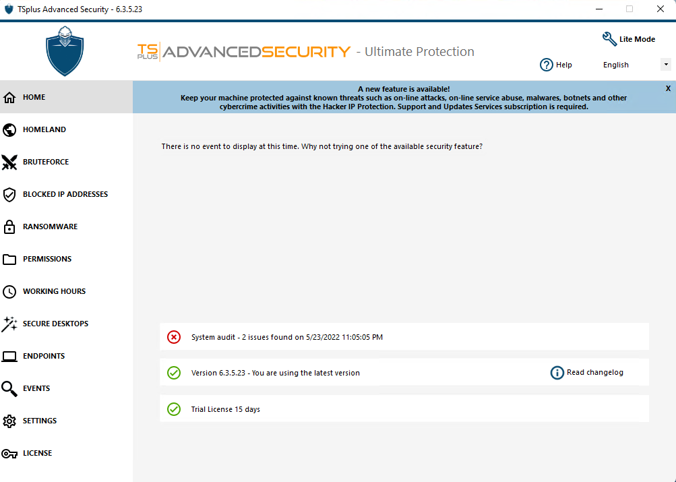Click the Secure Desktops magic wand icon

pos(9,324)
